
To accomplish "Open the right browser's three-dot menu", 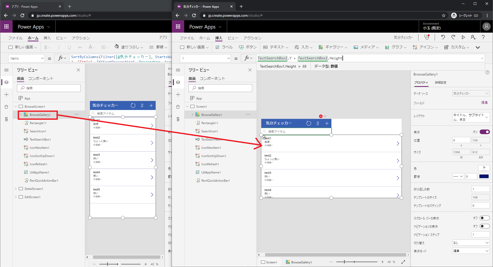I will 487,15.
